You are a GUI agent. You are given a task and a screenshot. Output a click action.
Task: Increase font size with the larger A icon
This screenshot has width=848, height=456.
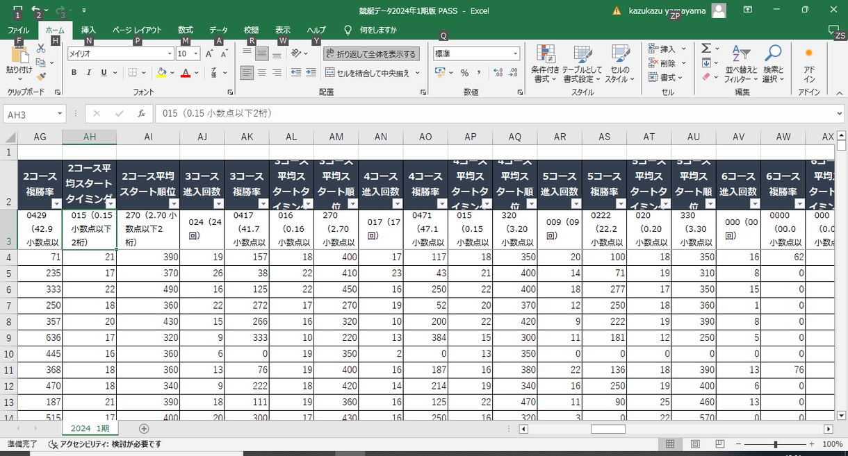pos(209,53)
